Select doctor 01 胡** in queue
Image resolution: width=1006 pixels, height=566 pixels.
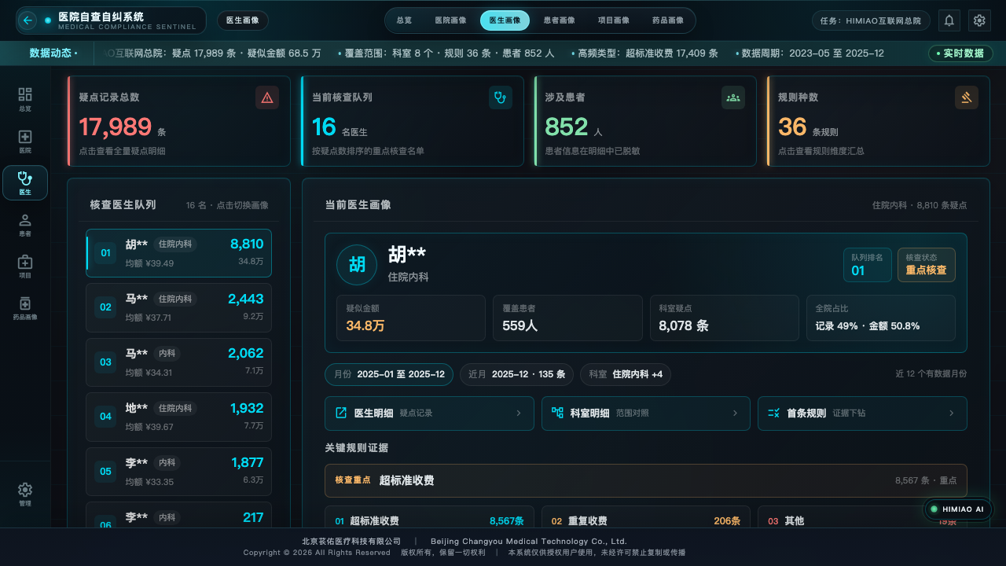(178, 253)
